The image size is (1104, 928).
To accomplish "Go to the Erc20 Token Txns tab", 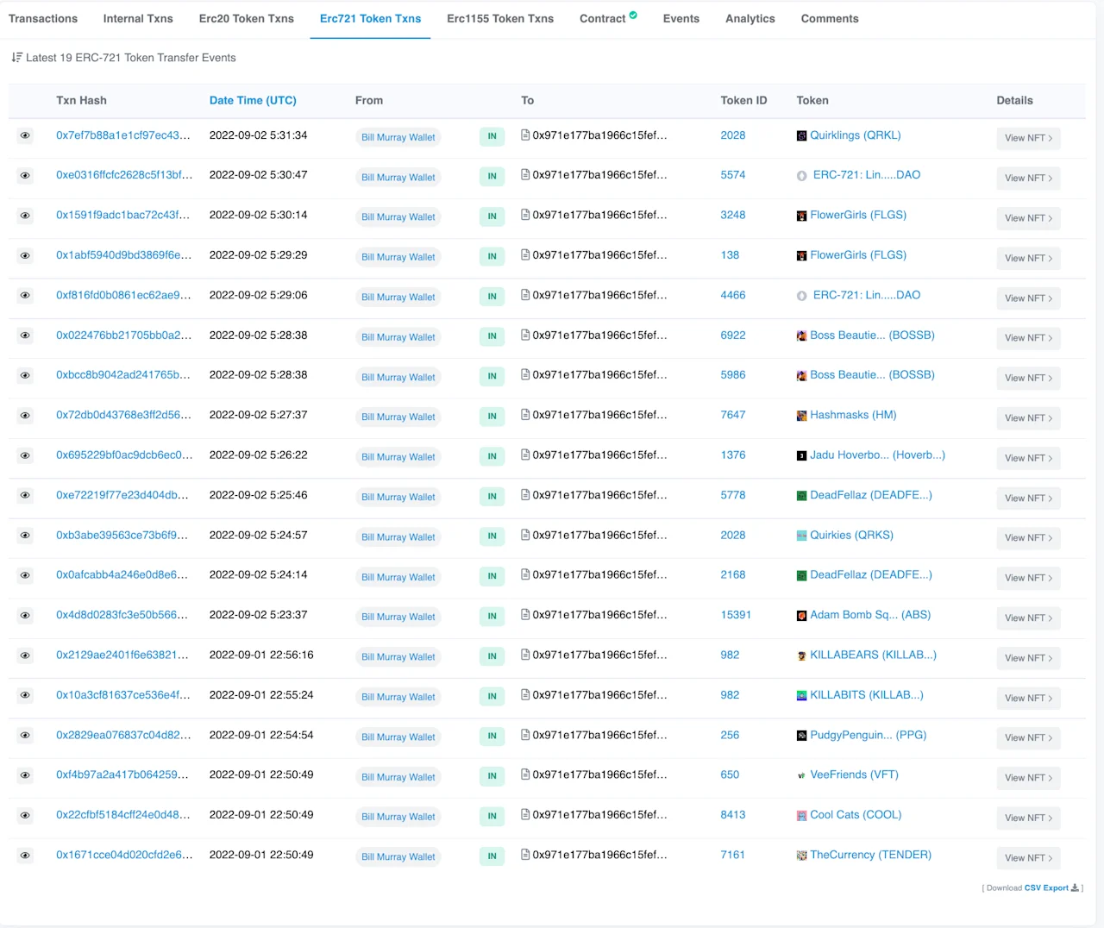I will pyautogui.click(x=247, y=19).
